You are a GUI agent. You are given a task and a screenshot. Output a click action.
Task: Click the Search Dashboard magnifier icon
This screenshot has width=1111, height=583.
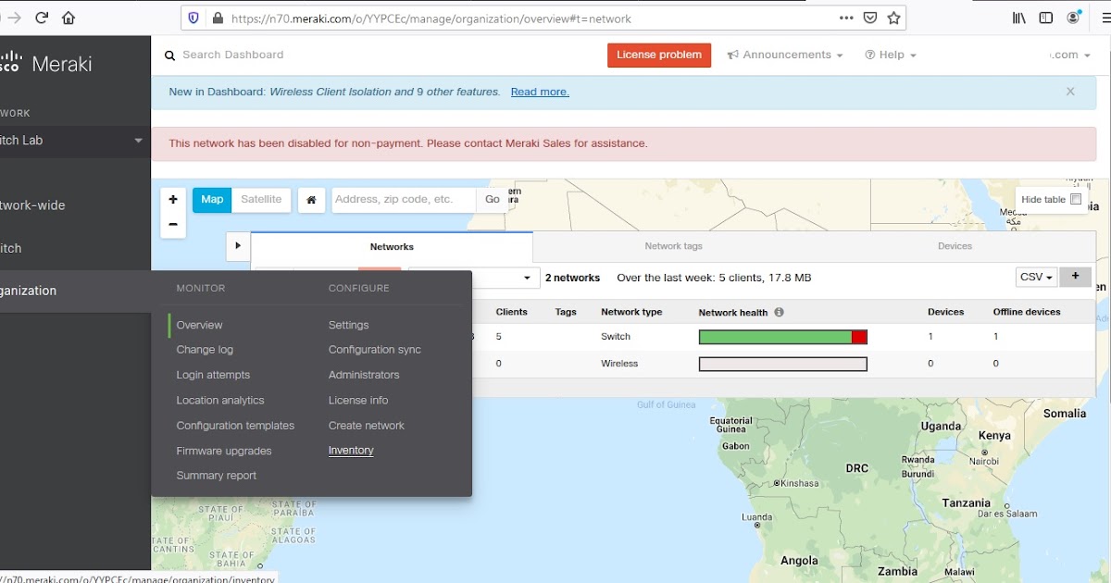click(169, 55)
